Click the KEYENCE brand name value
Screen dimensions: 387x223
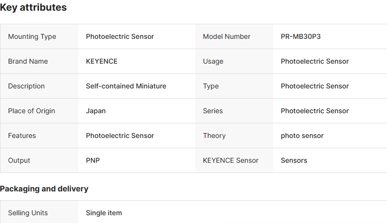(x=102, y=61)
